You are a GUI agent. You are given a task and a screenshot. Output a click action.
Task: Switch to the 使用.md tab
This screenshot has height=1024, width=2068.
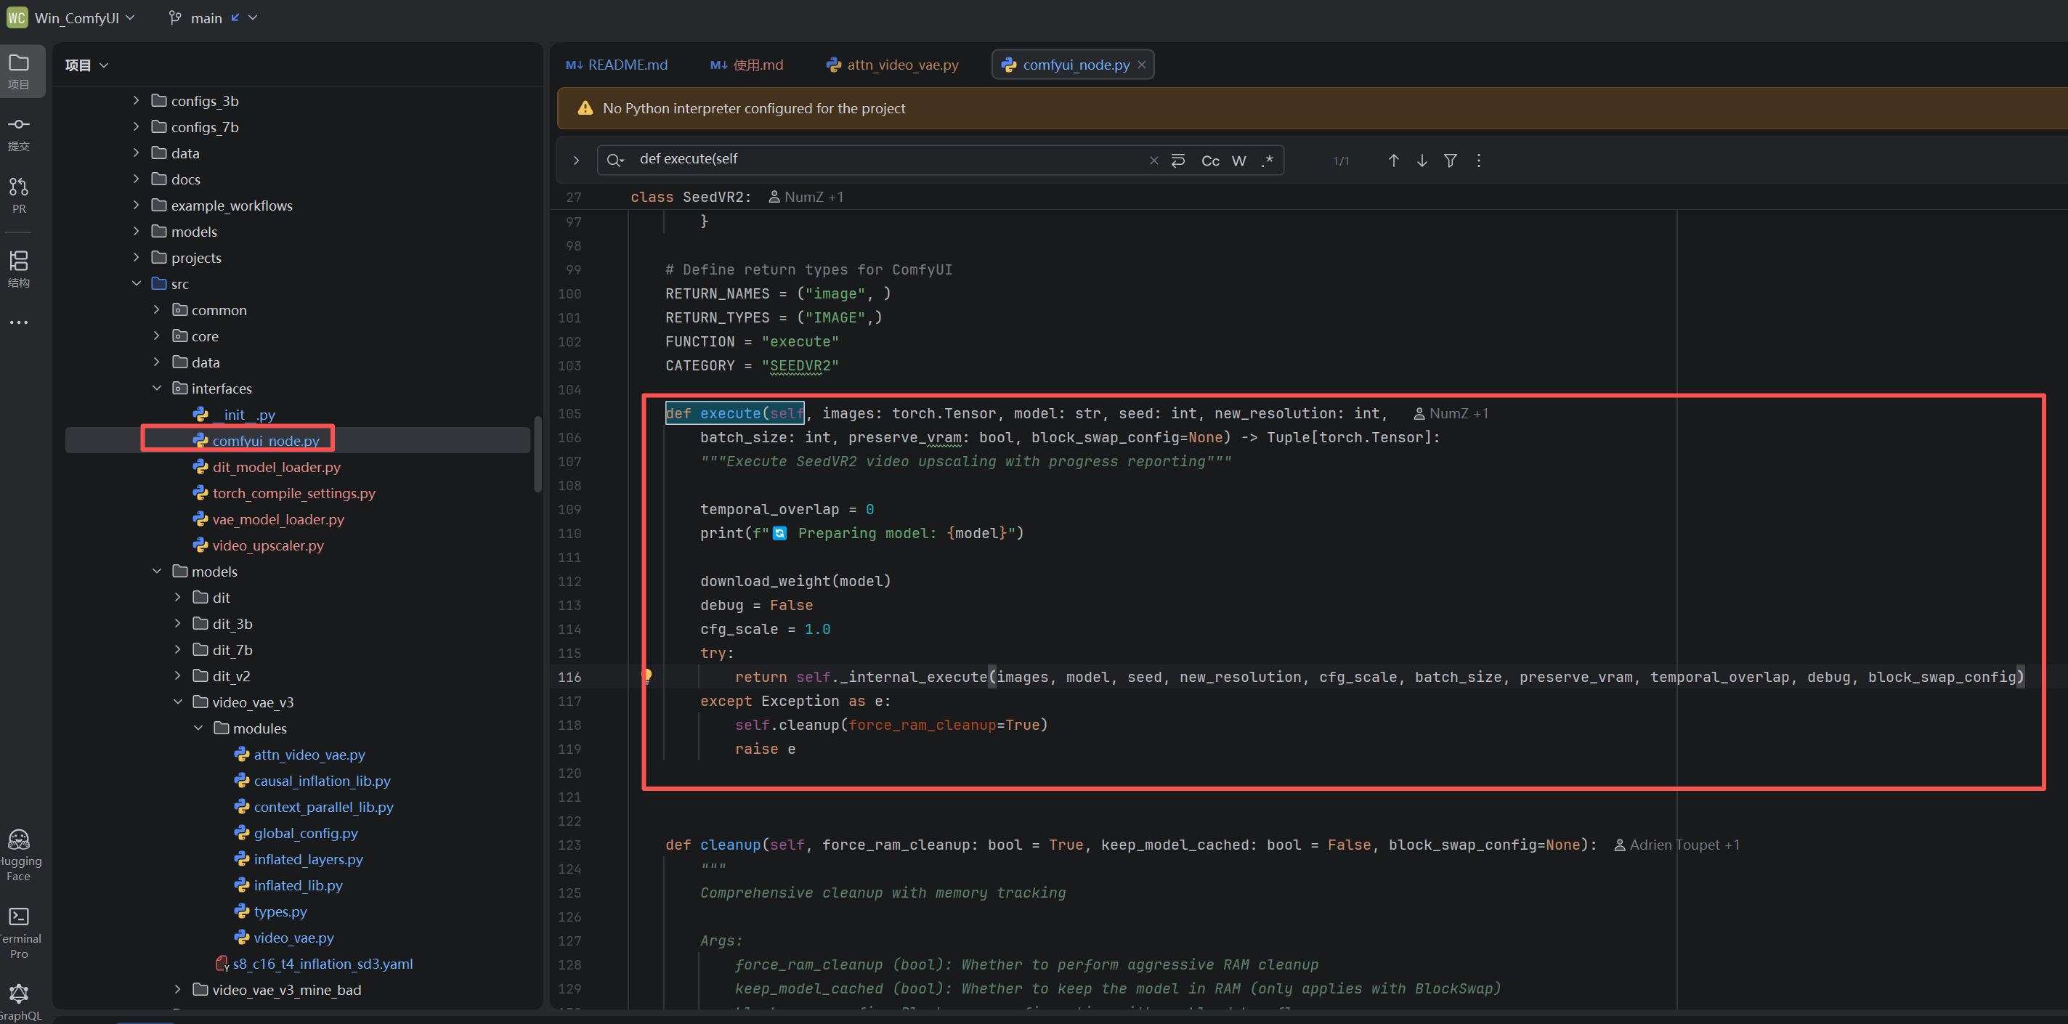pos(747,65)
